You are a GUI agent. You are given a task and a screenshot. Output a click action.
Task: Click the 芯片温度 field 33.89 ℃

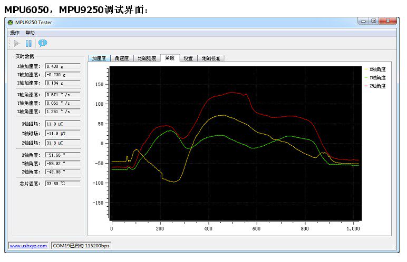point(63,184)
